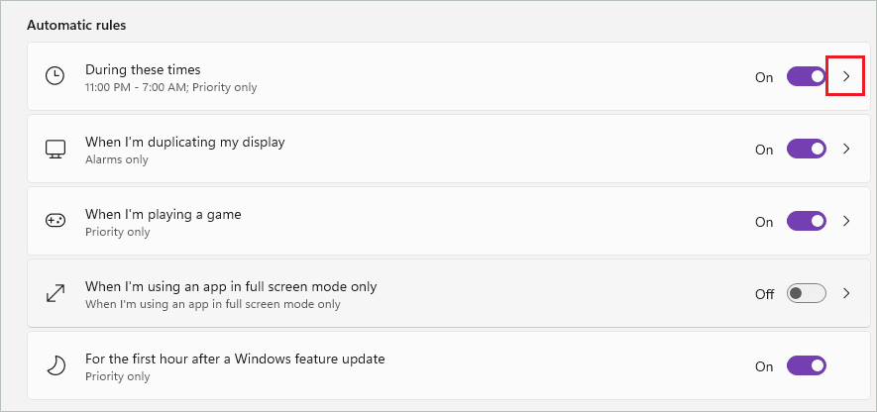The image size is (877, 412).
Task: Click the full screen arrows icon
Action: click(x=55, y=293)
